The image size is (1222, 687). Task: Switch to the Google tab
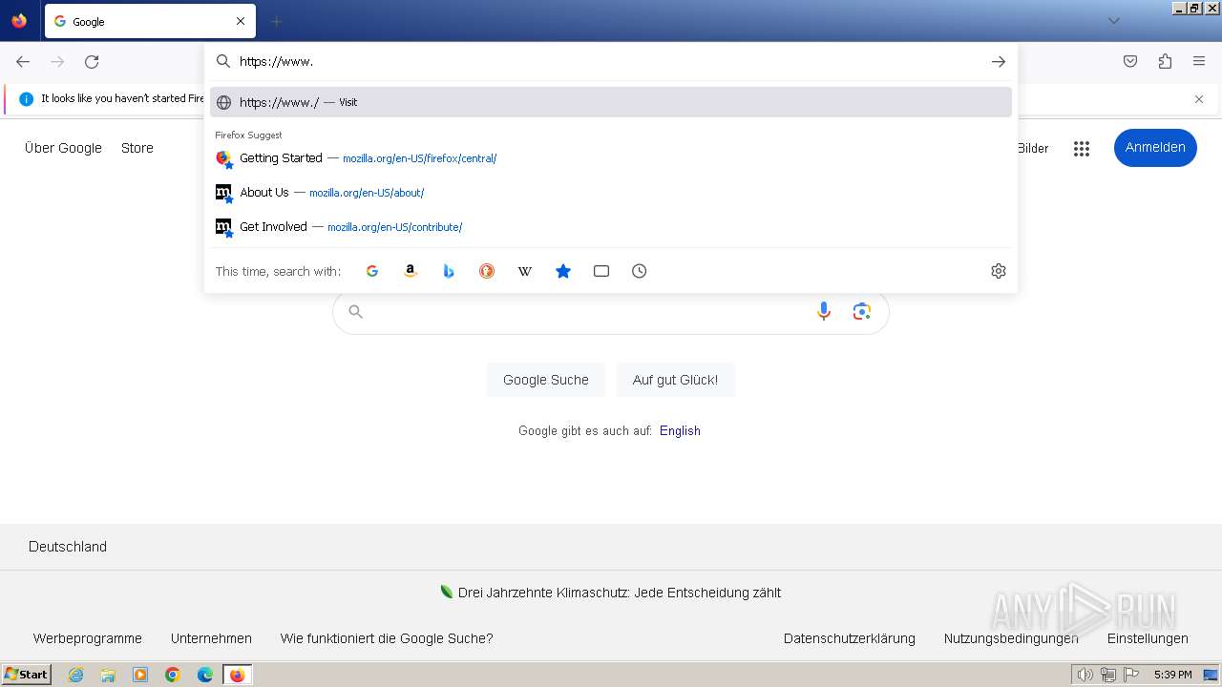tap(150, 21)
